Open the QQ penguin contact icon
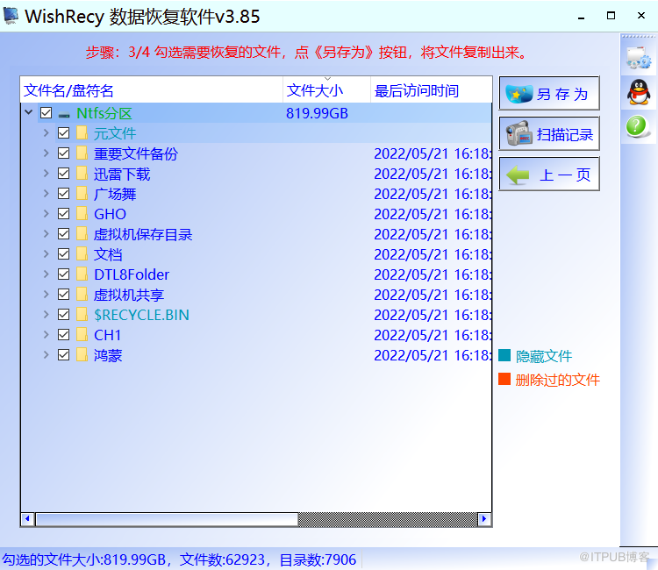The height and width of the screenshot is (570, 658). pyautogui.click(x=639, y=92)
